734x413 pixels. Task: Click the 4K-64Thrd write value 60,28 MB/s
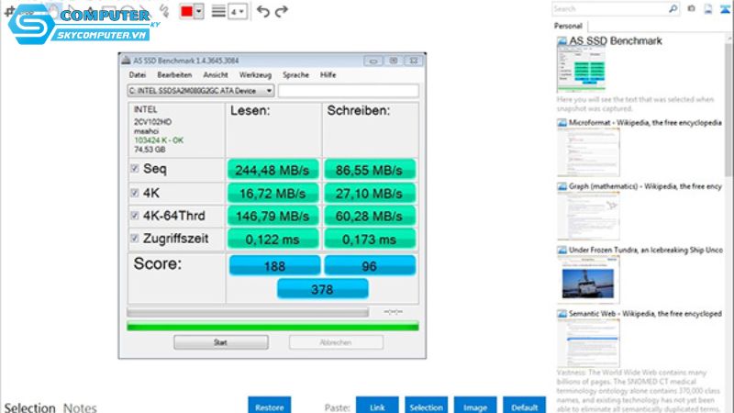click(x=370, y=216)
